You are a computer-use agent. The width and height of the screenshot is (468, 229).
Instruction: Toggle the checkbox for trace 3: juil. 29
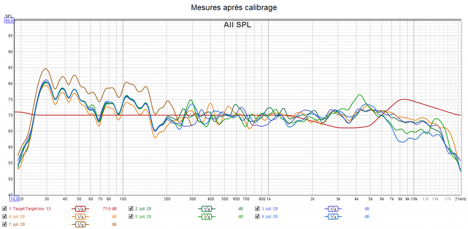coord(257,208)
